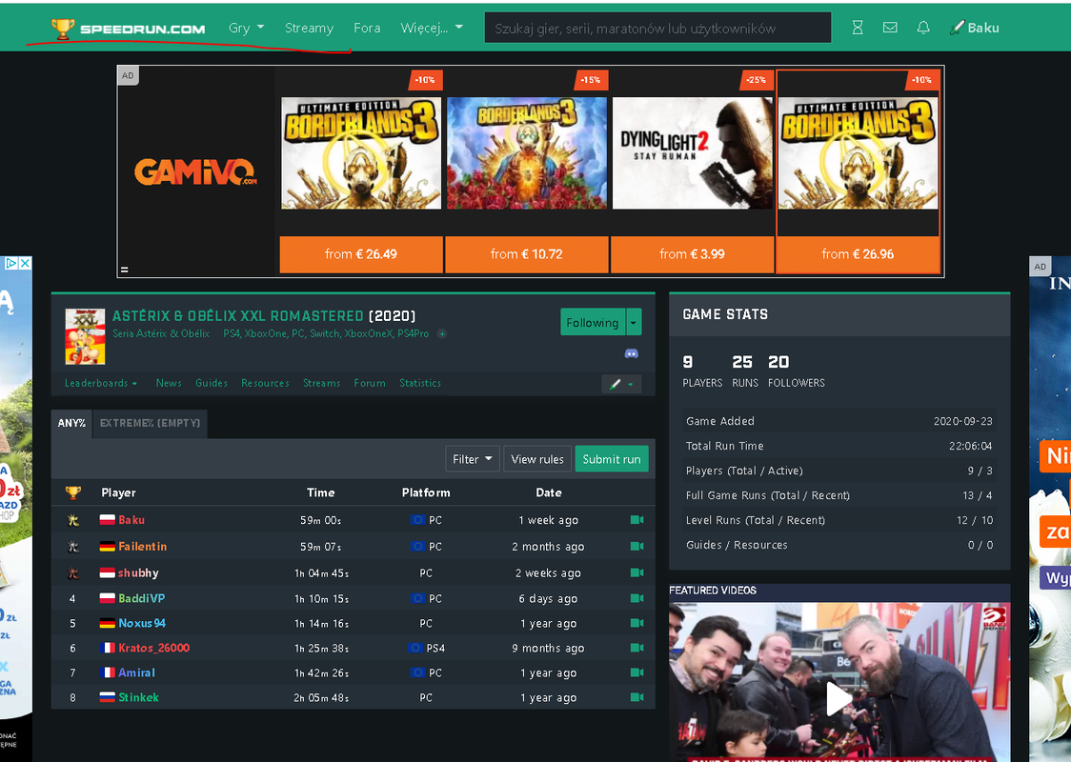Open the edit pencil dropdown in the game bar
1071x762 pixels.
(x=621, y=385)
